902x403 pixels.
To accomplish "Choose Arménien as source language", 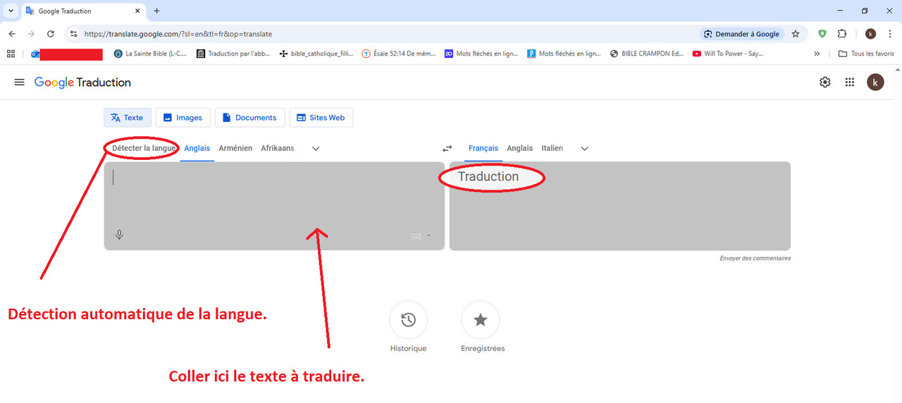I will [x=235, y=148].
